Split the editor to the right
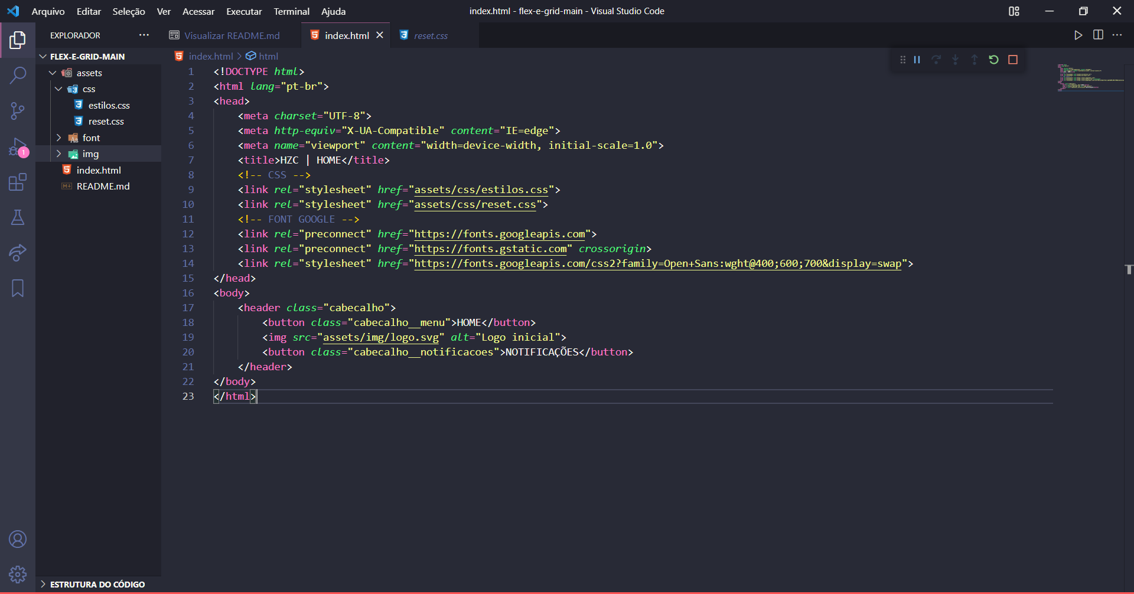1134x594 pixels. click(x=1098, y=35)
